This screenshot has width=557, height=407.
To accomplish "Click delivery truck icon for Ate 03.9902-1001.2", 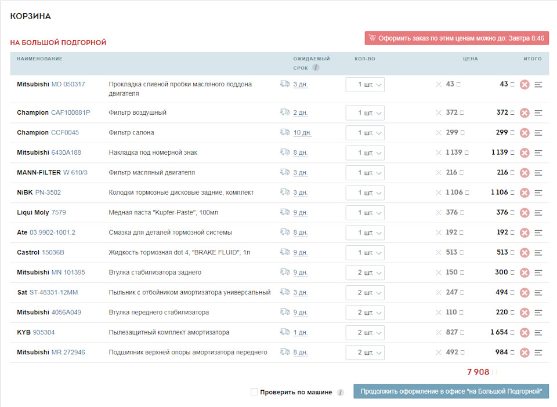I will pos(284,232).
